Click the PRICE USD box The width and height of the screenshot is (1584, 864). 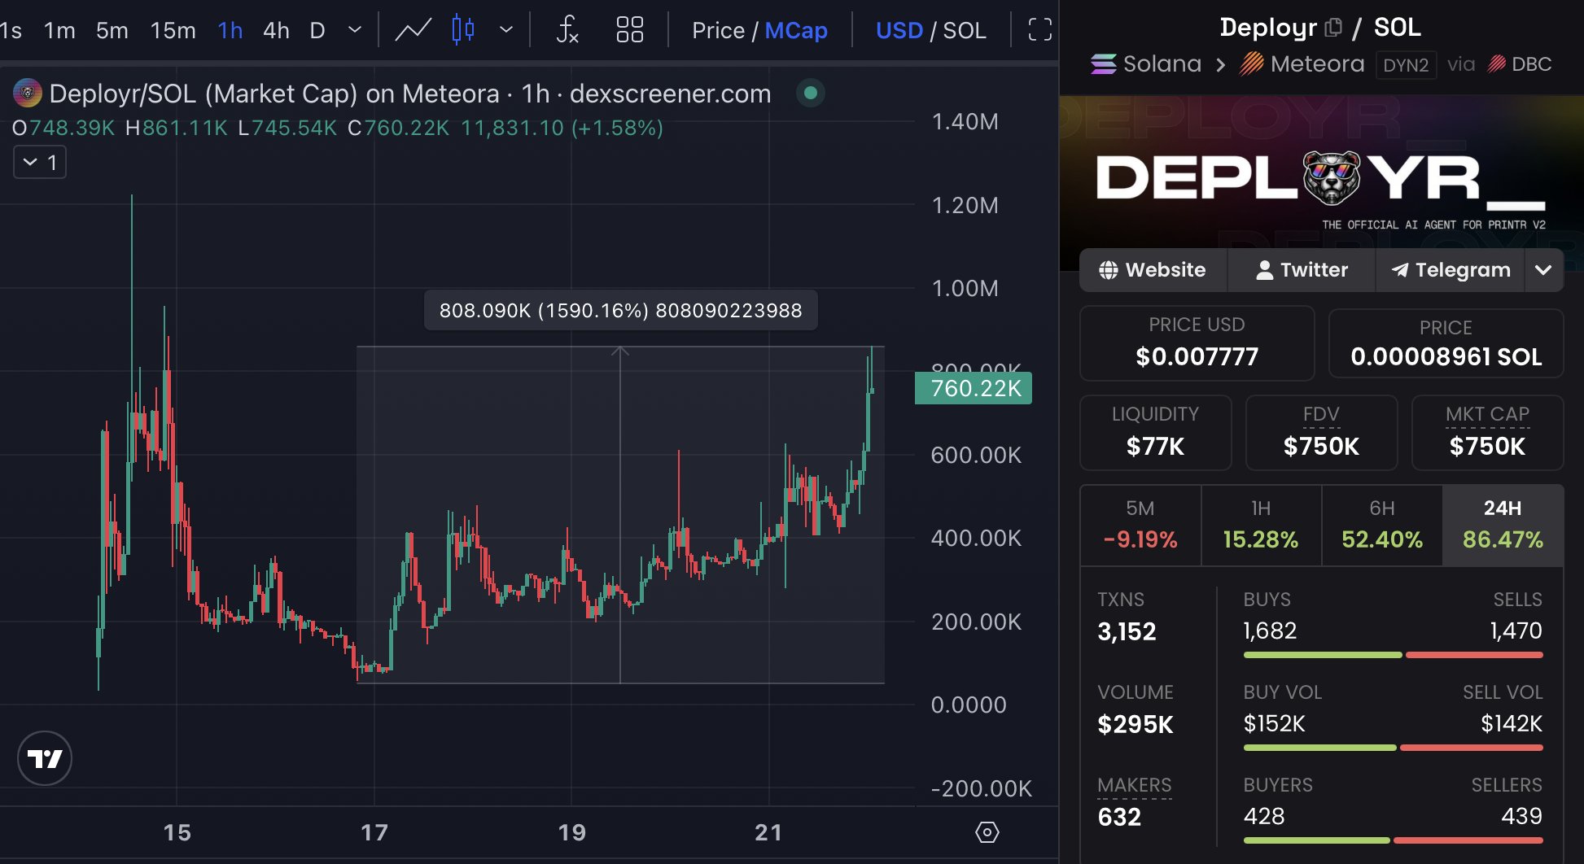coord(1197,343)
